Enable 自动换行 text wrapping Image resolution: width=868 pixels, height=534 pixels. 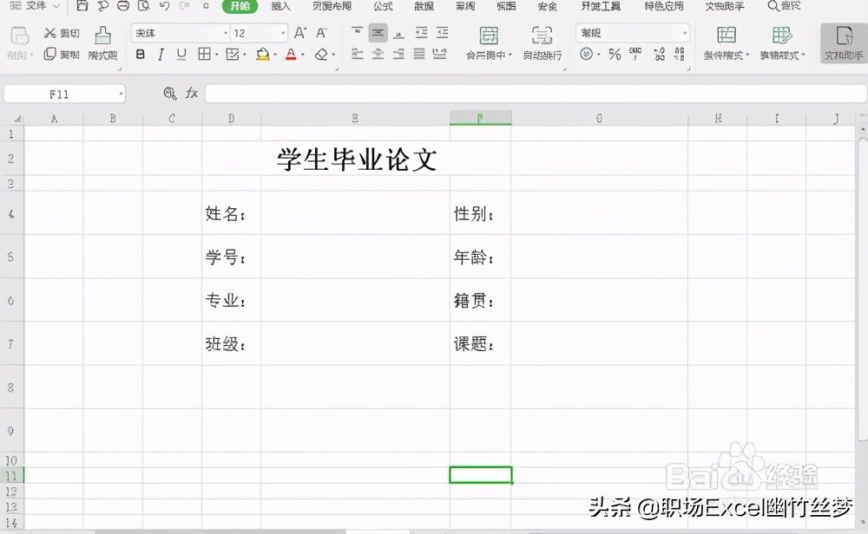(x=542, y=41)
